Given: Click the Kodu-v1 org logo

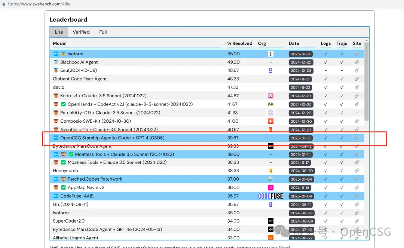Looking at the screenshot, I should click(x=270, y=96).
